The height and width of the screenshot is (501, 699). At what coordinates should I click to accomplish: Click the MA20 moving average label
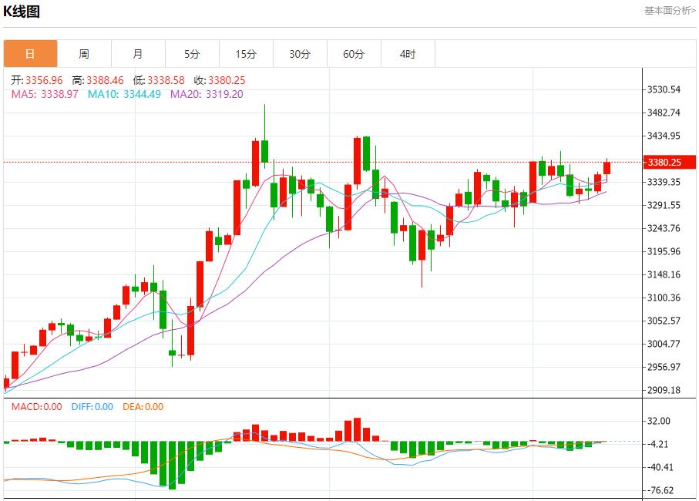(207, 94)
